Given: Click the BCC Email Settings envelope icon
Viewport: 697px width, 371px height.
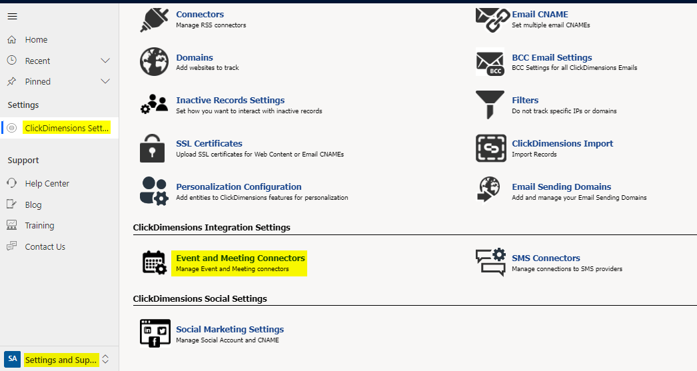Looking at the screenshot, I should coord(490,63).
